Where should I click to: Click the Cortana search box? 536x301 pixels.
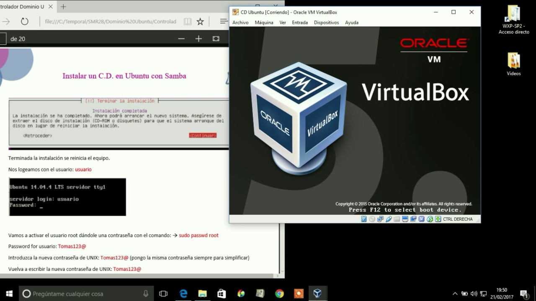[x=87, y=293]
